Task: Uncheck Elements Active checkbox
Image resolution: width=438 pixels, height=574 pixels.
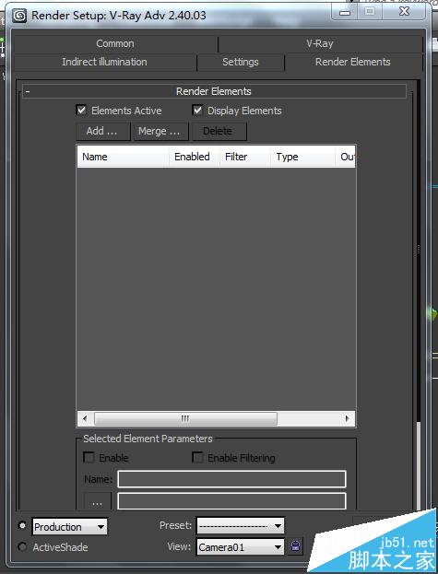Action: pyautogui.click(x=81, y=111)
